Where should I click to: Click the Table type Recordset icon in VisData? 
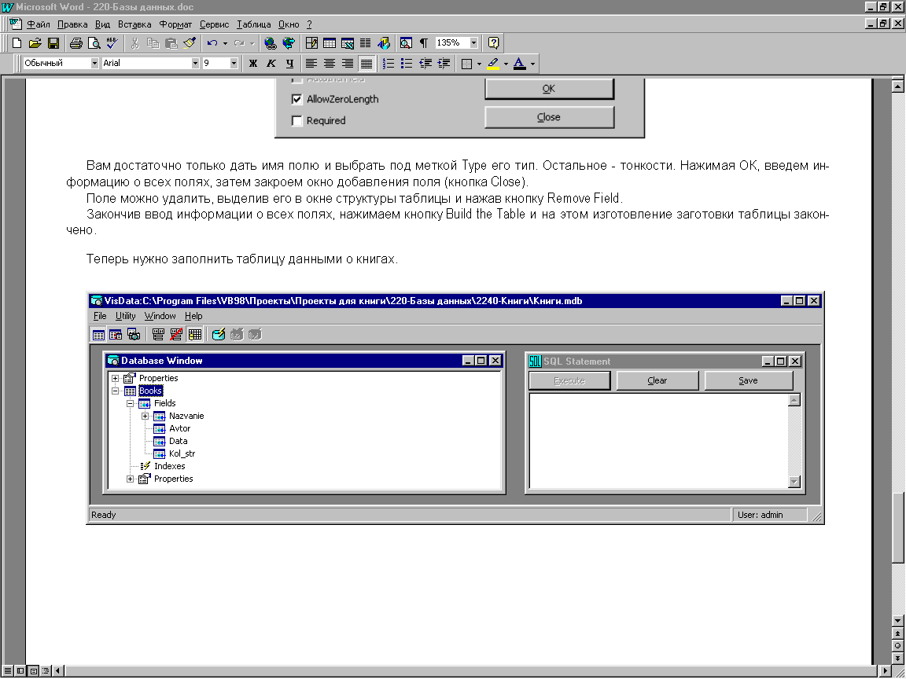click(98, 334)
